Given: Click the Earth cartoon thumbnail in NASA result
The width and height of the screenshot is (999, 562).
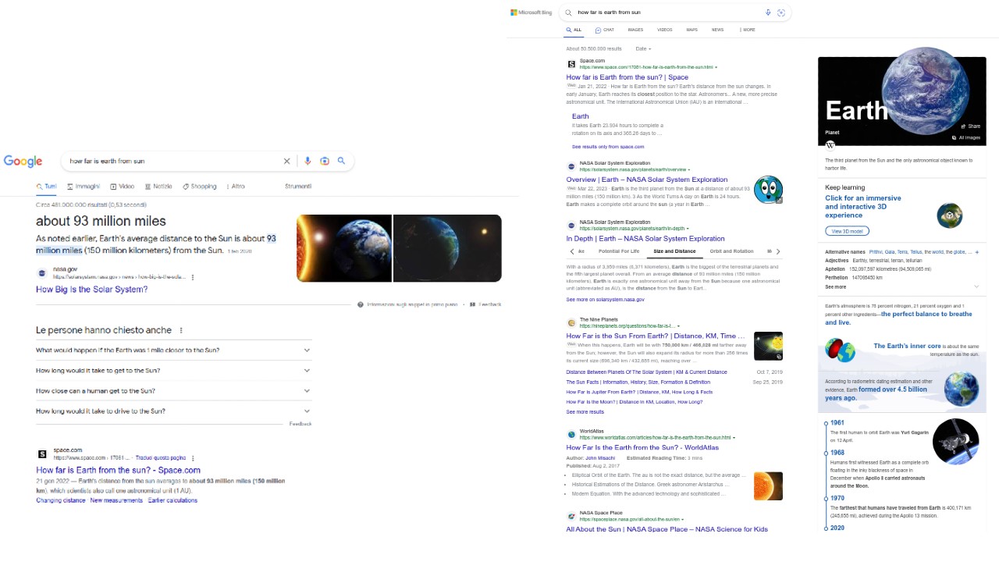Looking at the screenshot, I should [x=768, y=190].
